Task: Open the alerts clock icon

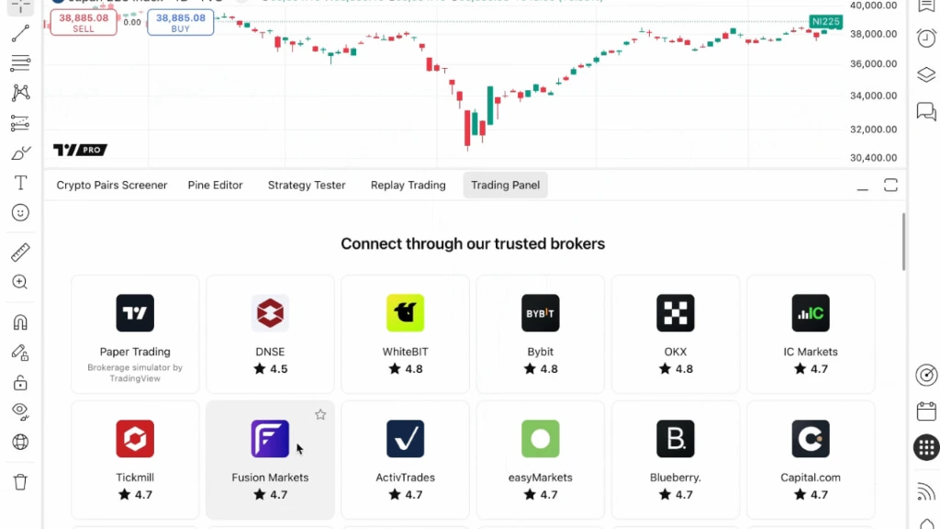Action: pyautogui.click(x=926, y=39)
